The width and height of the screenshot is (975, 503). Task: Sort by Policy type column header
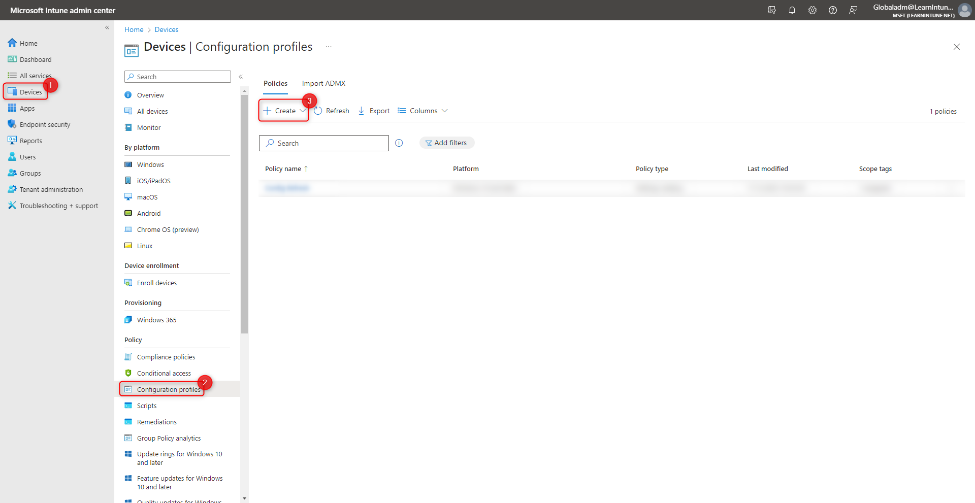(652, 169)
